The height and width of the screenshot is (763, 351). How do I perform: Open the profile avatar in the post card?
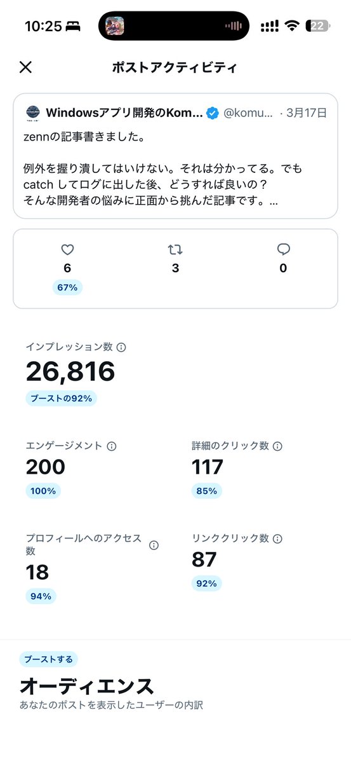[33, 113]
